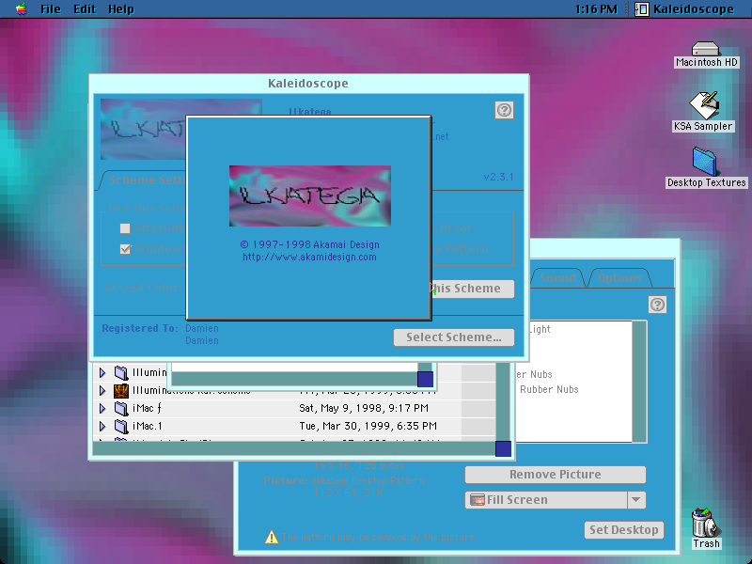Expand the Illuminations Kal. scheme triangle
Image resolution: width=752 pixels, height=564 pixels.
pos(102,390)
